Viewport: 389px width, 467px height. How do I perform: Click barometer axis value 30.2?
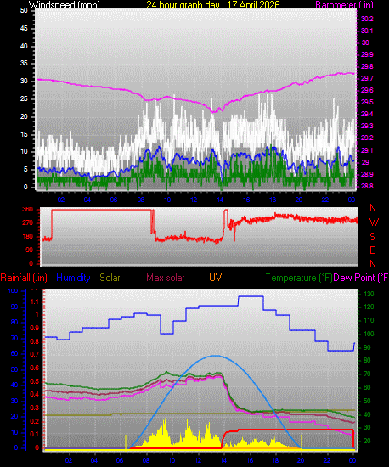click(x=367, y=19)
